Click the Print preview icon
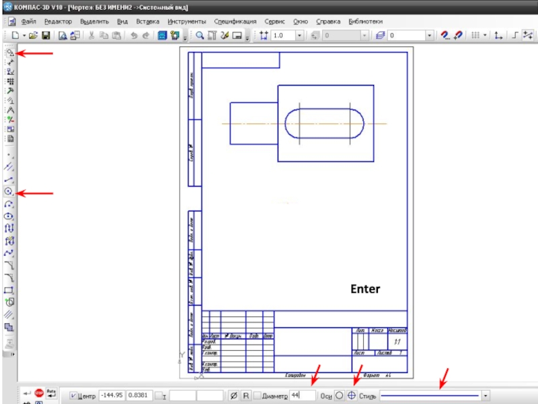The width and height of the screenshot is (538, 404). 63,36
